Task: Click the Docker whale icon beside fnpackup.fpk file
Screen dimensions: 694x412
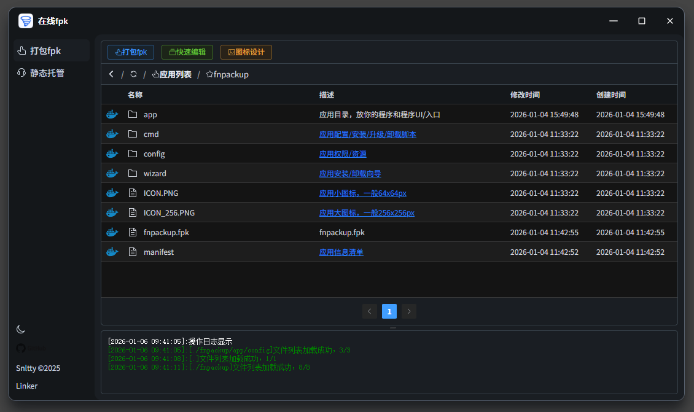Action: pyautogui.click(x=112, y=232)
